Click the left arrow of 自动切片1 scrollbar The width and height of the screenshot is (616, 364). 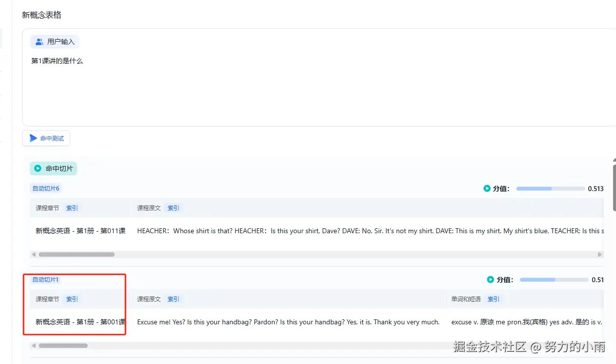(33, 346)
